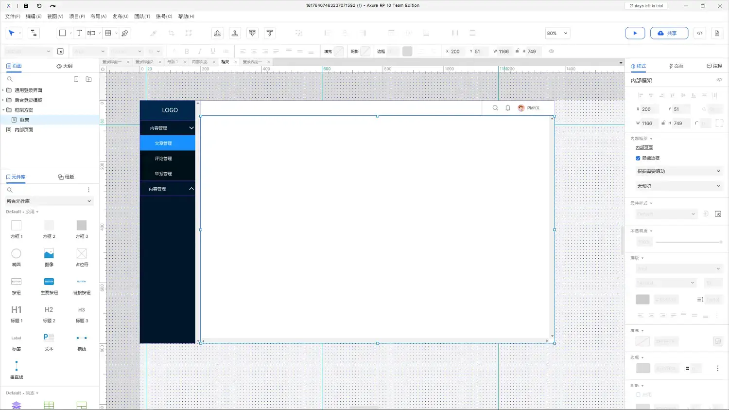Add a new folder in Pages panel
729x410 pixels.
(x=88, y=79)
